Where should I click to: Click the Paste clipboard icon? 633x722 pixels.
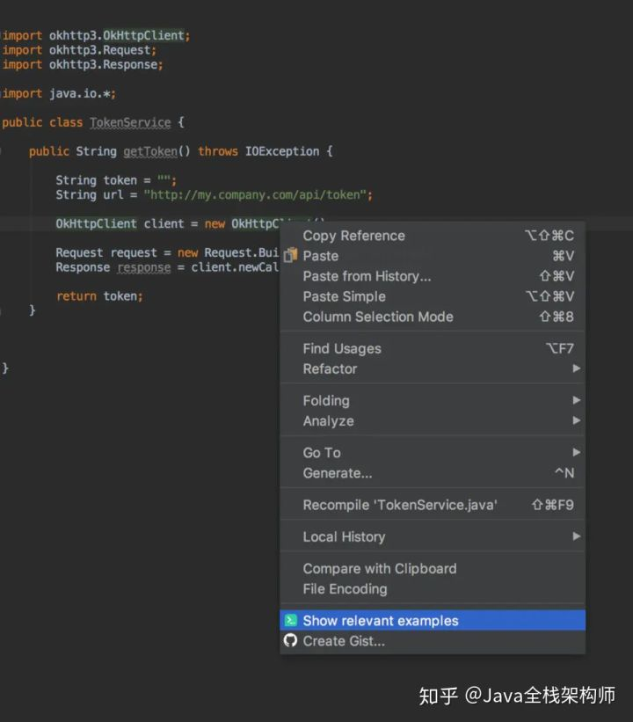[x=290, y=255]
